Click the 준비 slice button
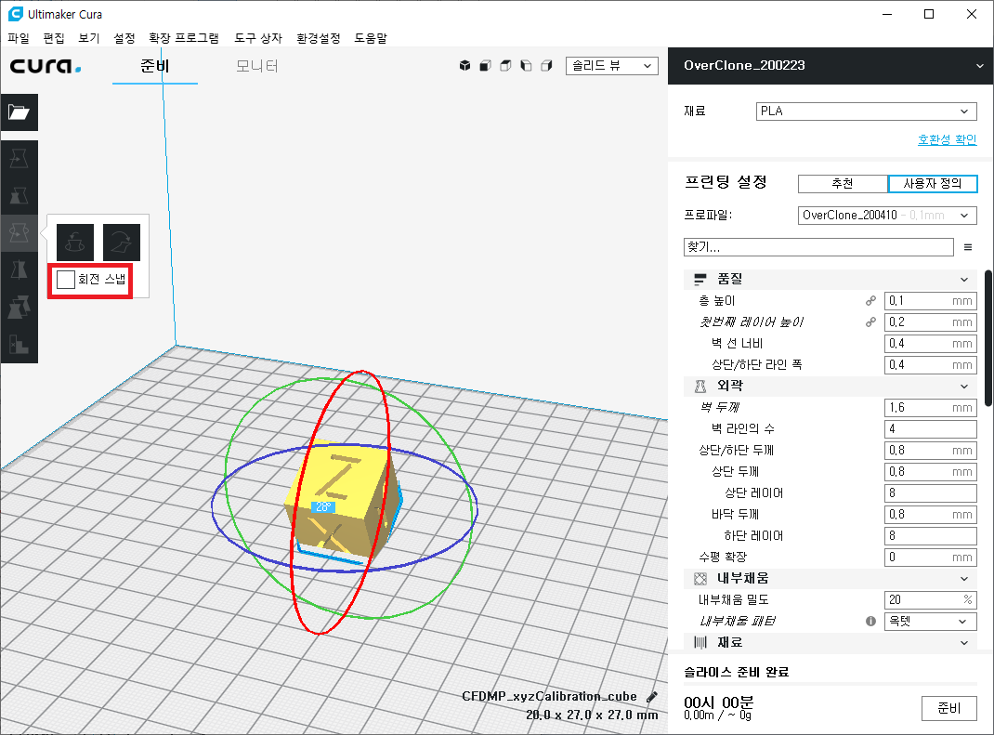Image resolution: width=994 pixels, height=735 pixels. pyautogui.click(x=949, y=708)
